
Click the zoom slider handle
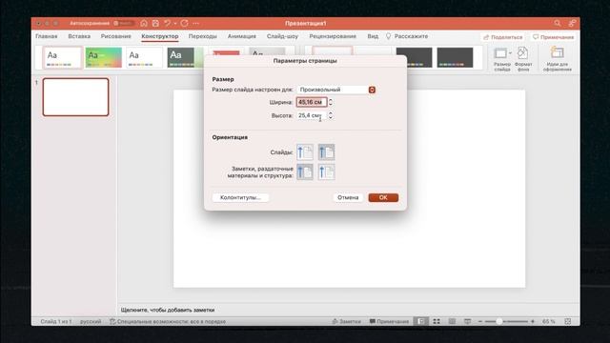[498, 322]
